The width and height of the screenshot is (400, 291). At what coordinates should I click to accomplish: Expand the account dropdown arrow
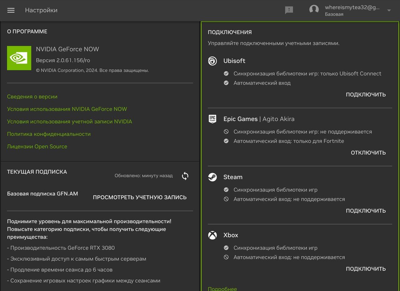pos(389,10)
